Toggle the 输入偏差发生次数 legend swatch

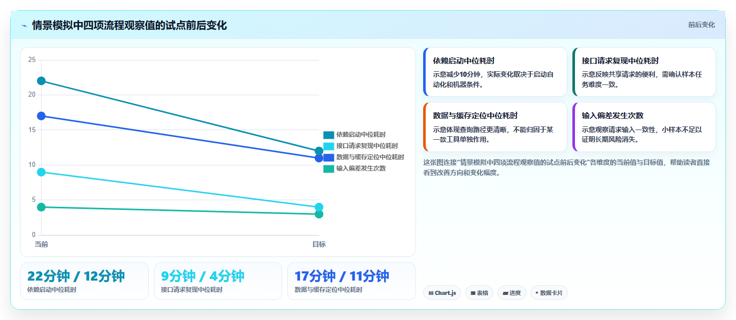(x=329, y=168)
